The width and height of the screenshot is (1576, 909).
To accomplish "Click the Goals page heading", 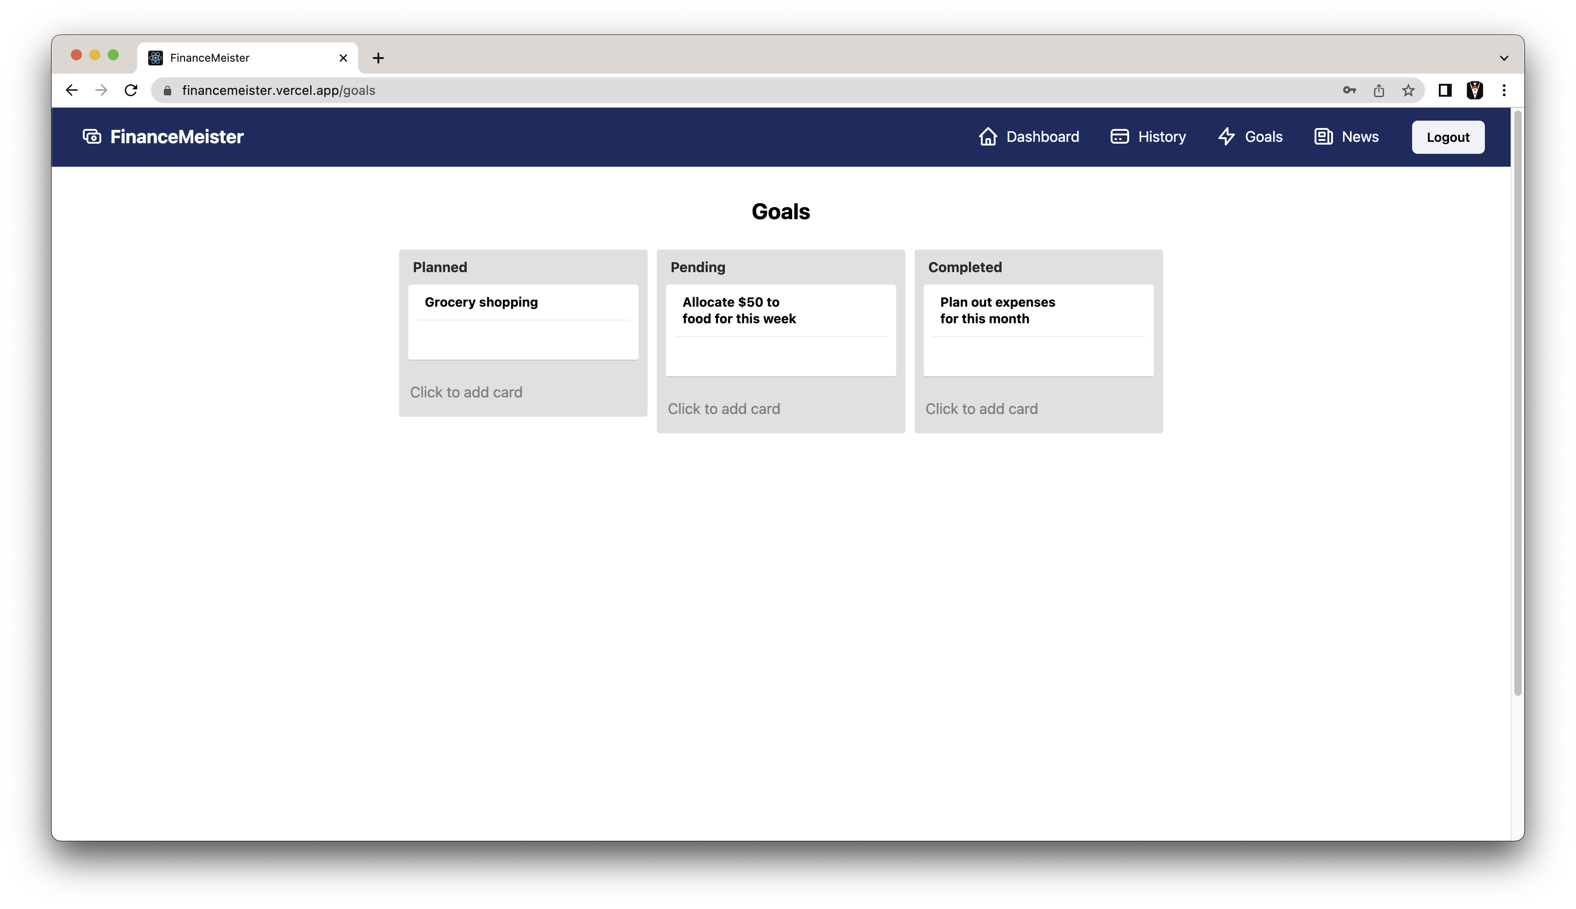I will (x=781, y=212).
